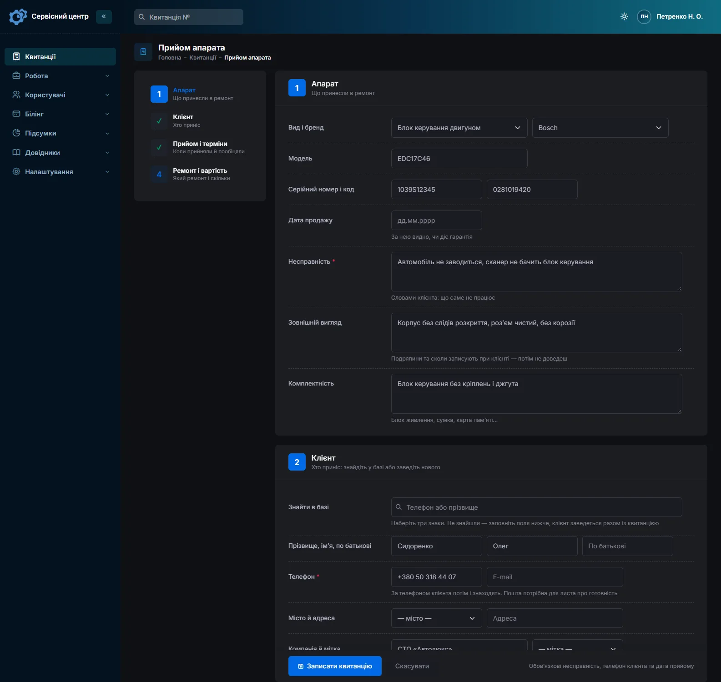Click the Білінг card icon
This screenshot has width=721, height=682.
(x=16, y=114)
